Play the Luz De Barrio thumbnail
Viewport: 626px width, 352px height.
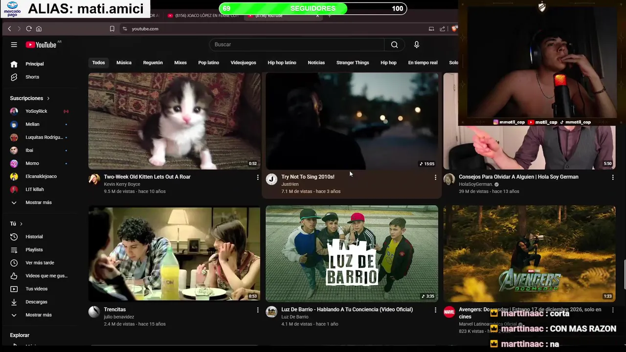pyautogui.click(x=352, y=253)
